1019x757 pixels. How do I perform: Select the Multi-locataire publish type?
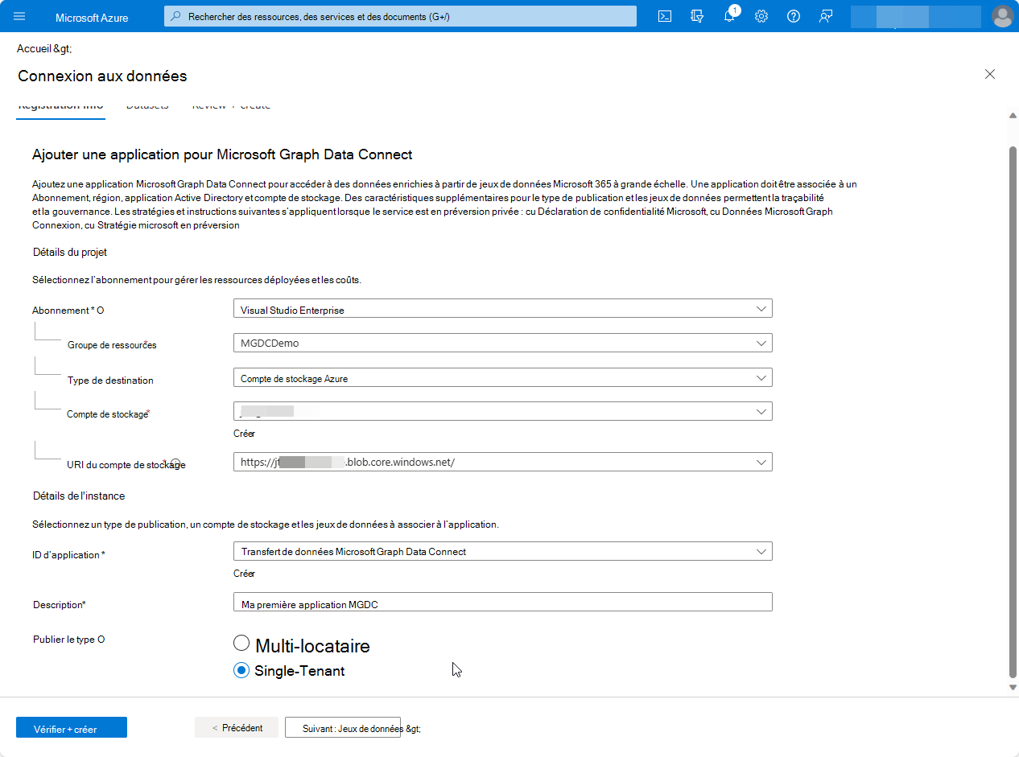pos(241,643)
